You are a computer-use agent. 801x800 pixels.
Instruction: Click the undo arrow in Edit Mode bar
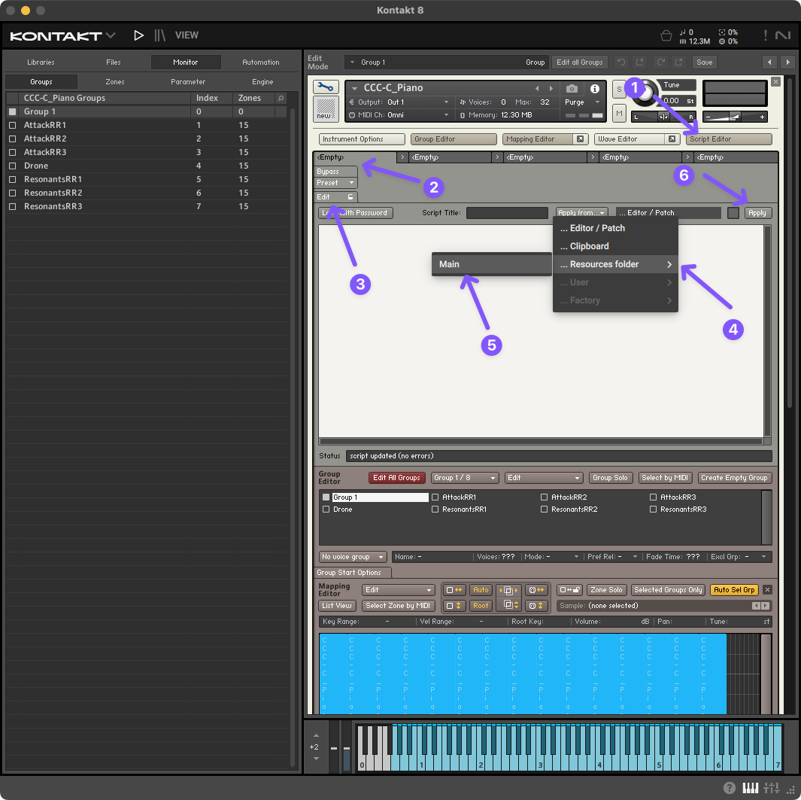(620, 62)
